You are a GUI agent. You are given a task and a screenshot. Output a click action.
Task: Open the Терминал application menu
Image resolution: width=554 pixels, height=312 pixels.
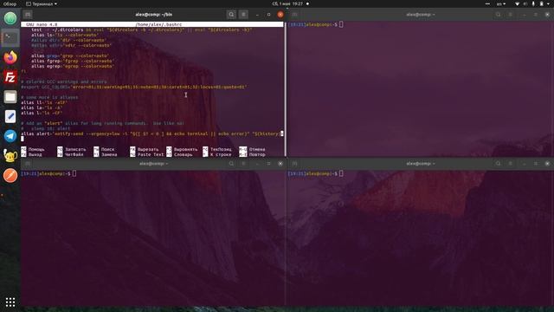(x=42, y=3)
